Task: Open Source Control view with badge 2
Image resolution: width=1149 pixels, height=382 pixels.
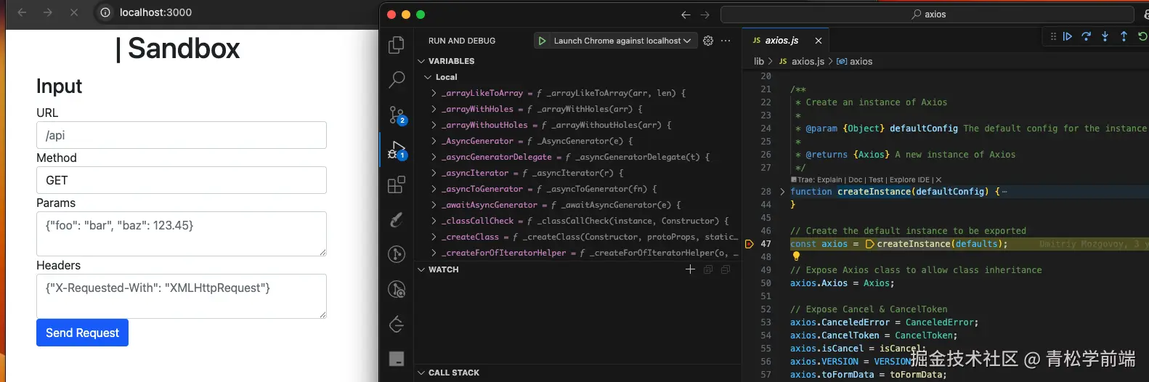Action: [397, 115]
